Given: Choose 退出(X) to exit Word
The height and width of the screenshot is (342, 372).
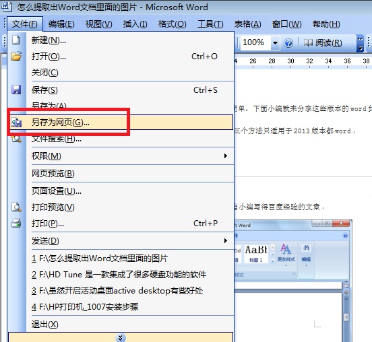Looking at the screenshot, I should [x=121, y=324].
